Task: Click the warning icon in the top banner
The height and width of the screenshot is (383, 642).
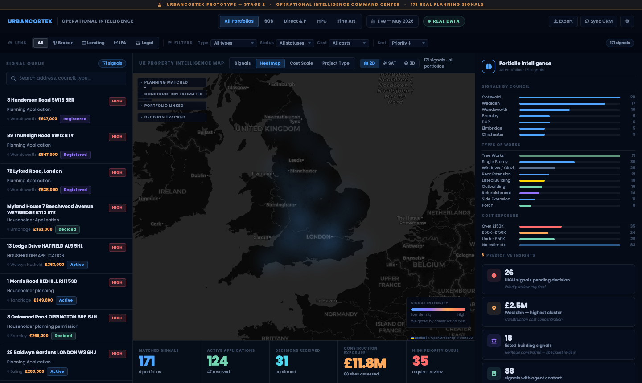Action: click(x=160, y=4)
